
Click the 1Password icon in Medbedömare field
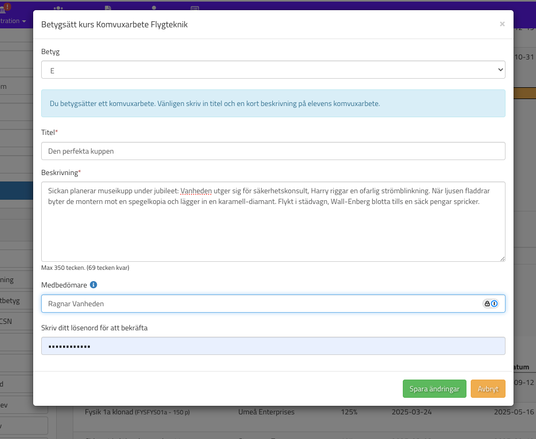[491, 304]
